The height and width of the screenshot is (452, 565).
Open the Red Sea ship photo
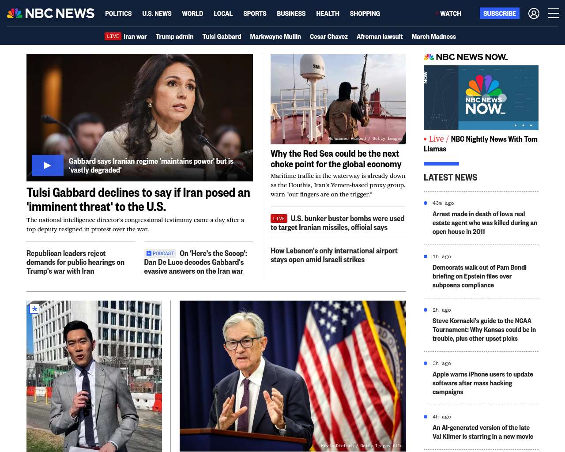click(338, 99)
